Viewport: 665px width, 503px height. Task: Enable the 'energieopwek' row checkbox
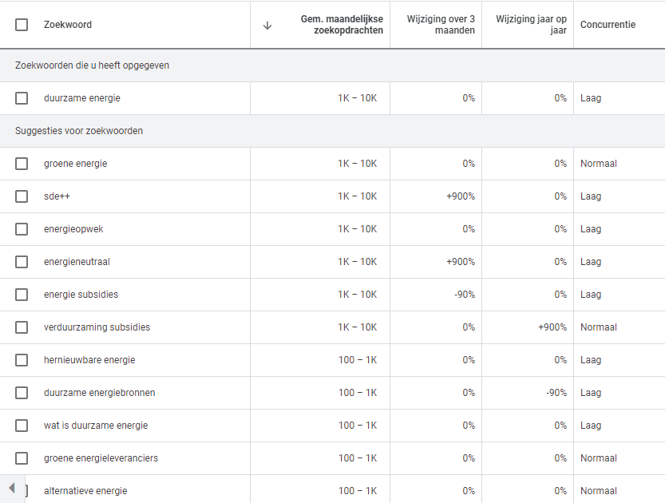(x=22, y=229)
